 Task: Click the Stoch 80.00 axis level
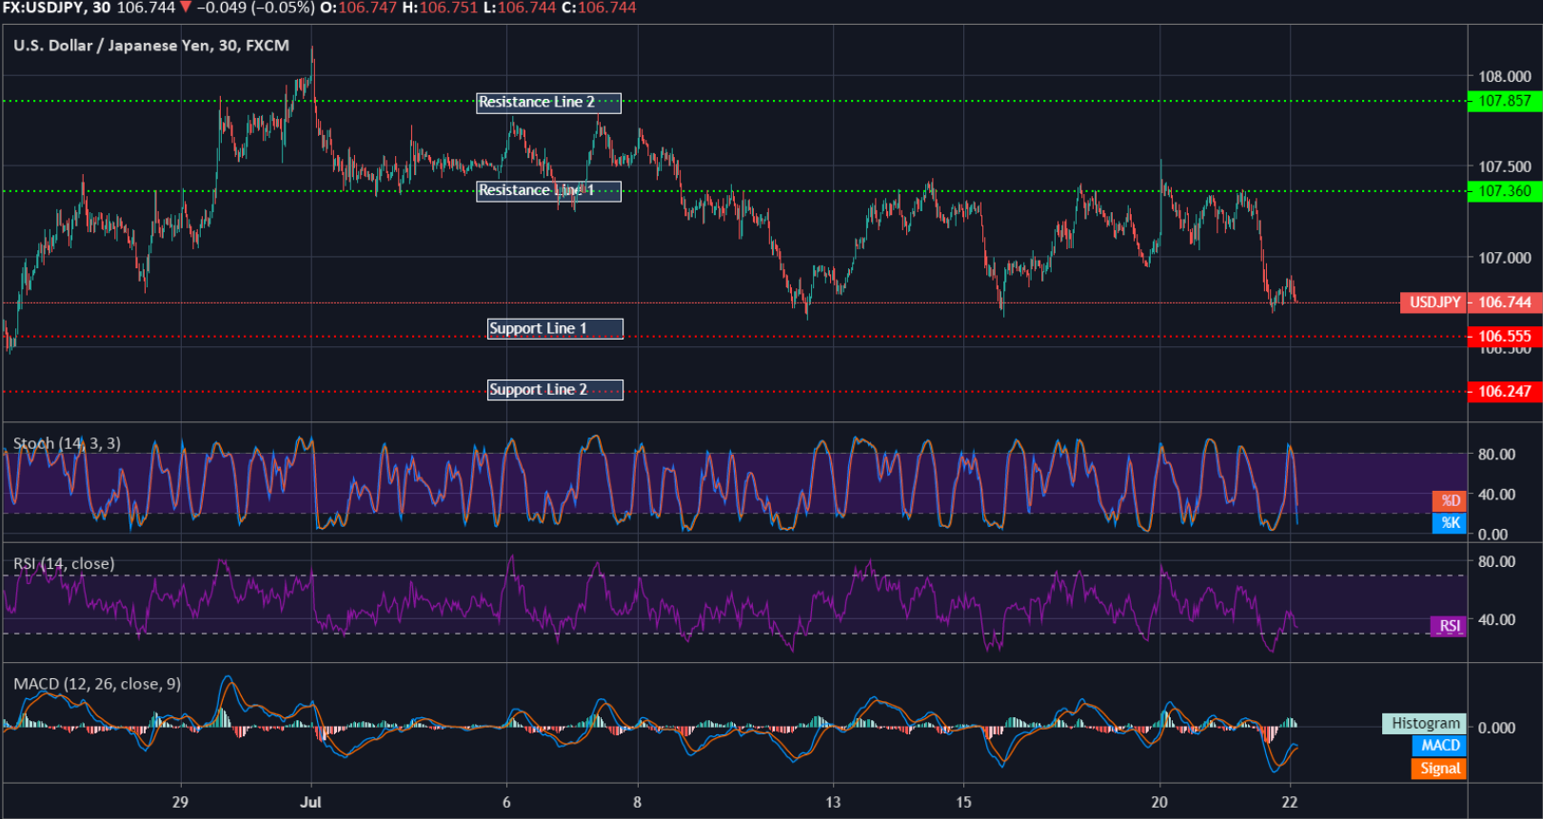[1496, 455]
